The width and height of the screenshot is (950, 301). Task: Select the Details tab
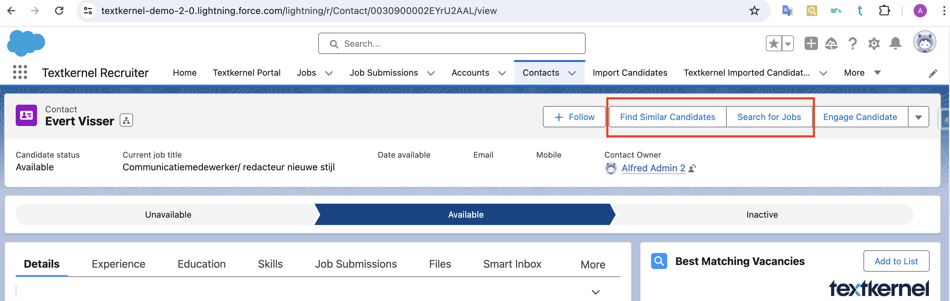point(41,264)
